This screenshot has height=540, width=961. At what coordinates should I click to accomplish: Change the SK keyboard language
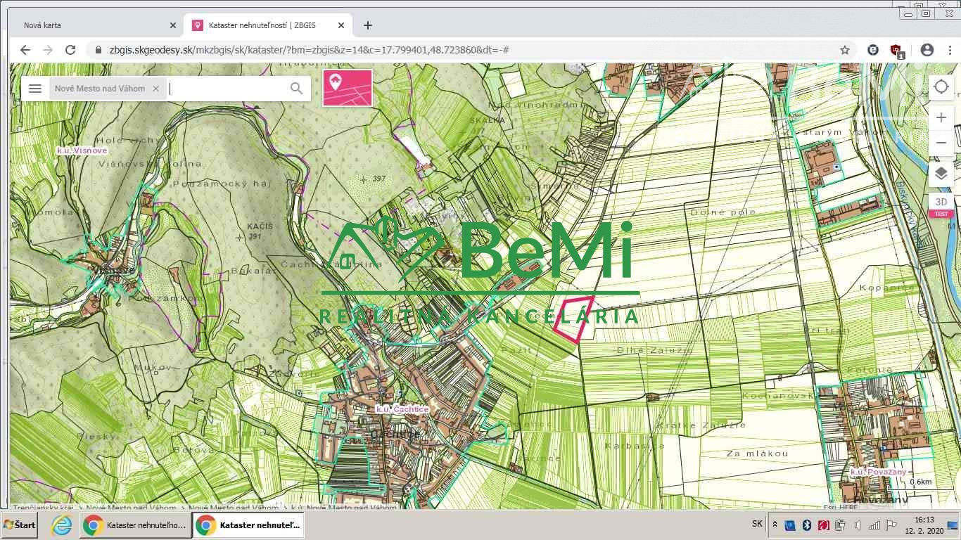(757, 524)
